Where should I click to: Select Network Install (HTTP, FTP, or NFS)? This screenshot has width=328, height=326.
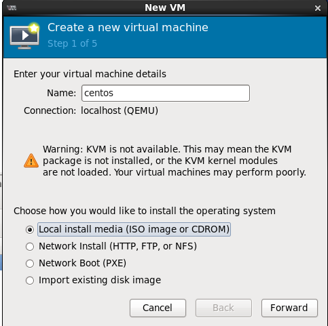pyautogui.click(x=30, y=247)
